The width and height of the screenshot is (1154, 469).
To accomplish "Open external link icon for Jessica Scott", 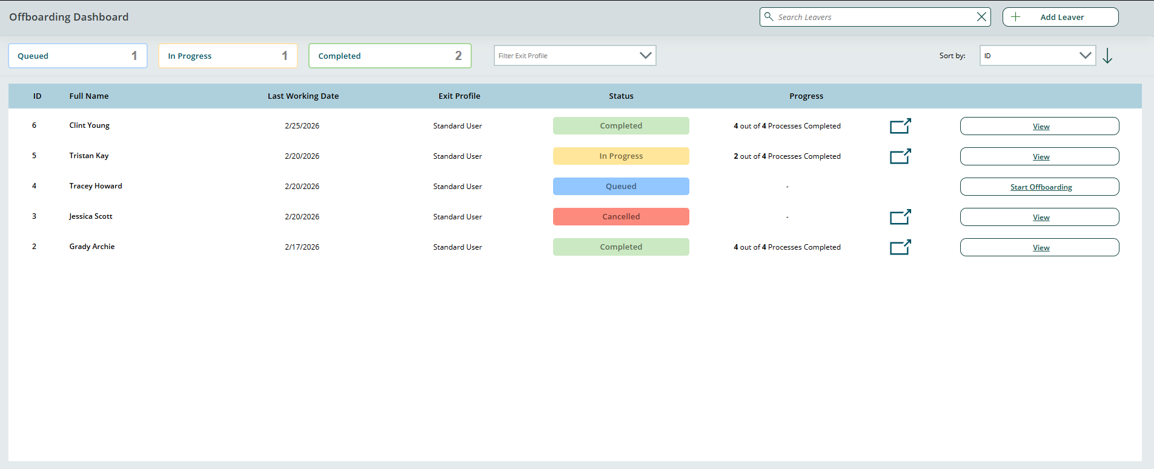I will (900, 217).
